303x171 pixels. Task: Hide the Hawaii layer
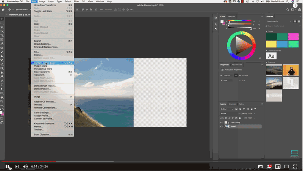click(x=222, y=127)
